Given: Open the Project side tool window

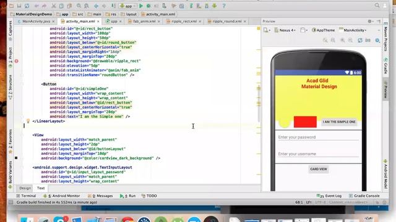Looking at the screenshot, I should coord(11,57).
